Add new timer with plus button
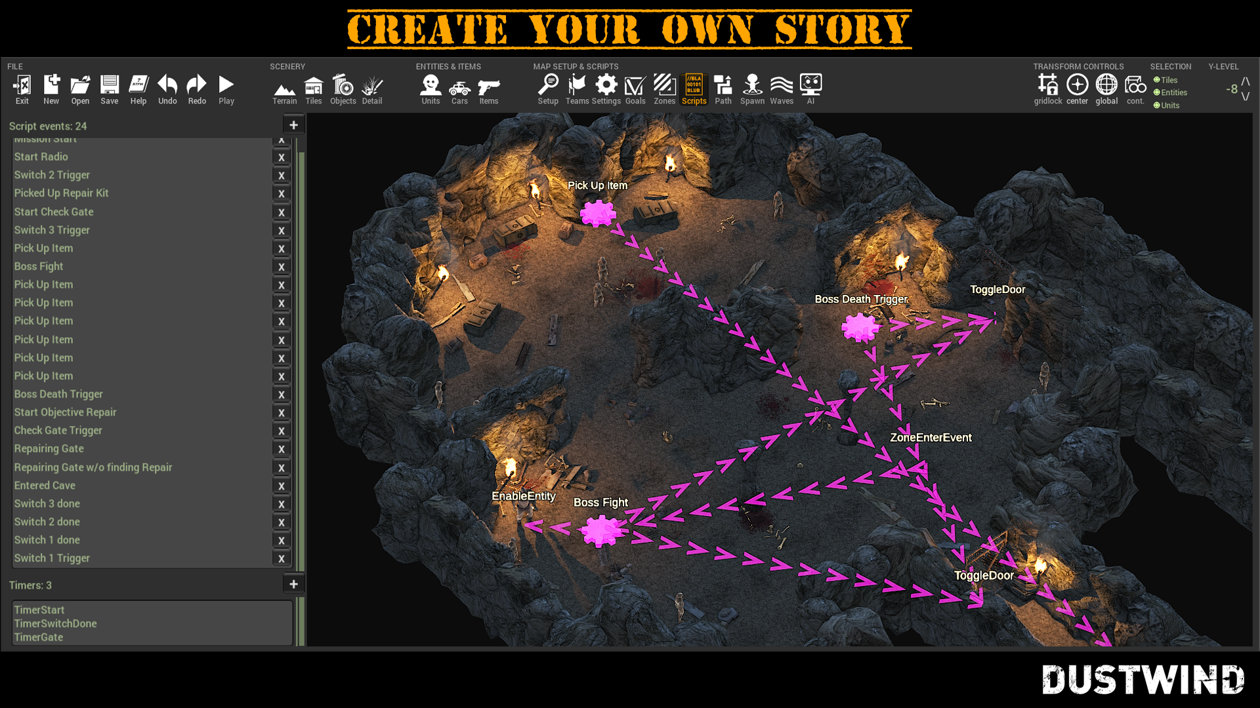 click(294, 584)
